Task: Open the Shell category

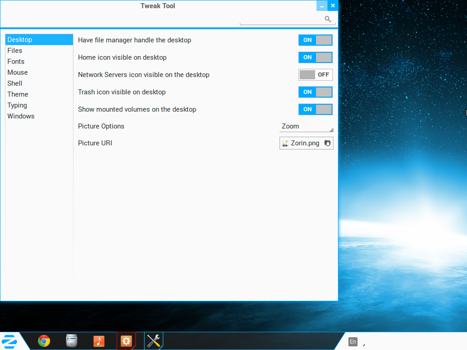Action: pos(39,83)
